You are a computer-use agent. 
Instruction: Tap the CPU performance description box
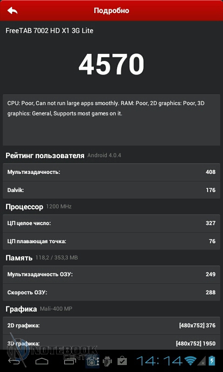111,120
